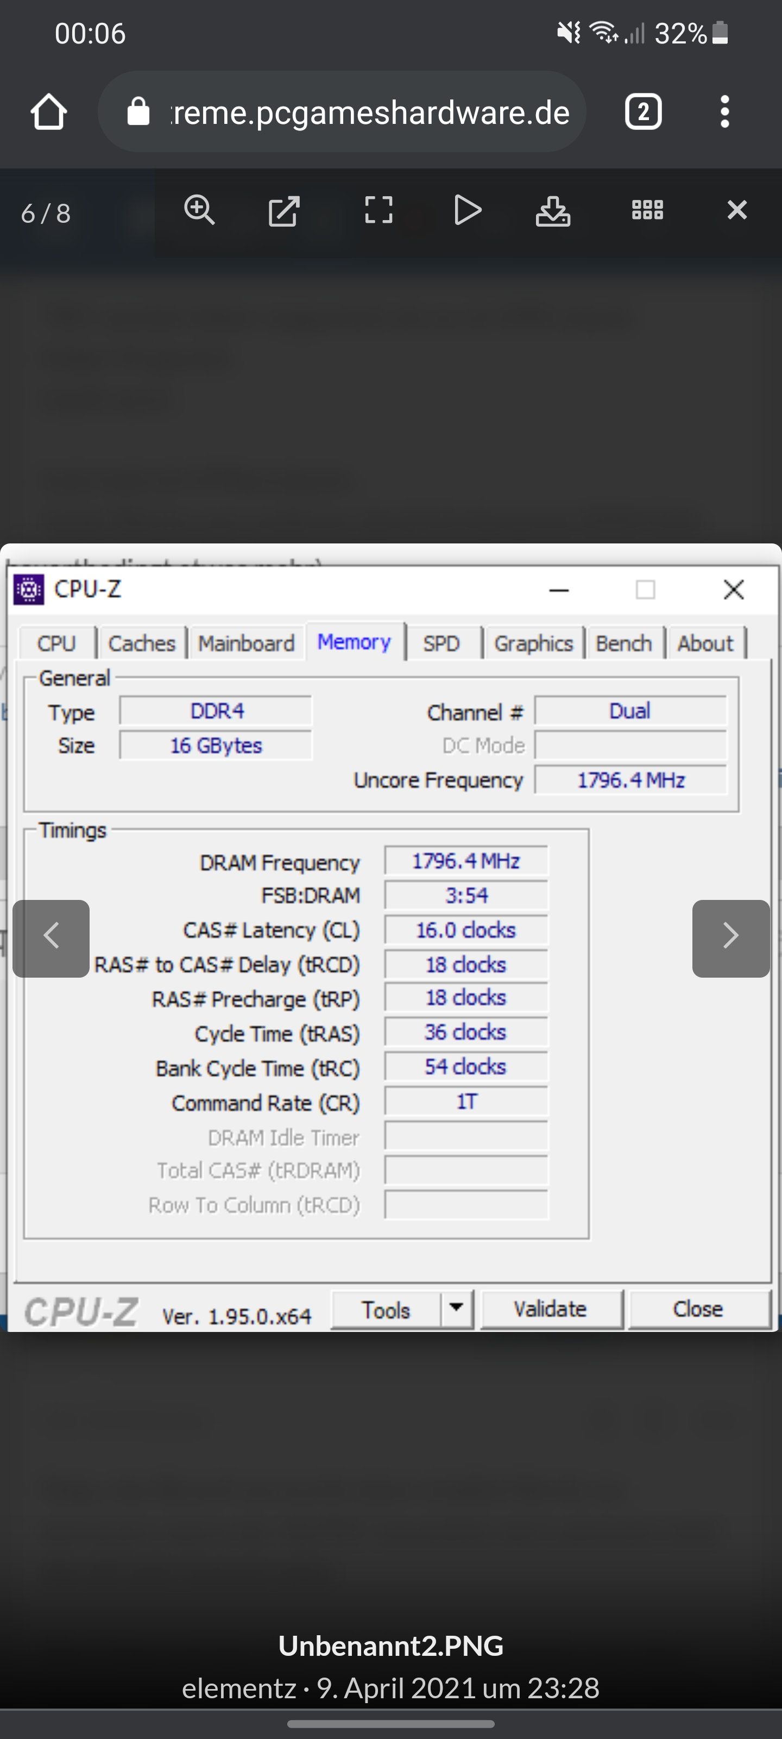This screenshot has width=782, height=1739.
Task: Click the 16.0 clocks CAS latency value
Action: click(x=466, y=930)
